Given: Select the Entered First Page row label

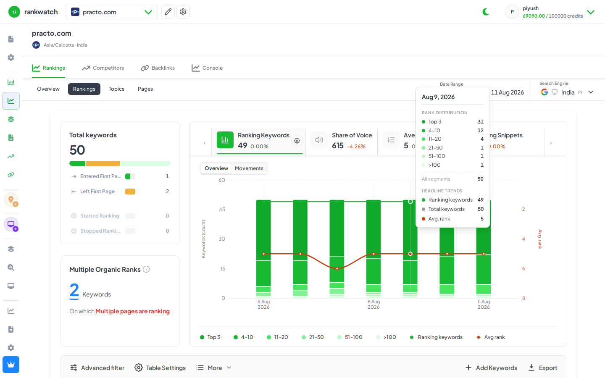Looking at the screenshot, I should (x=100, y=176).
